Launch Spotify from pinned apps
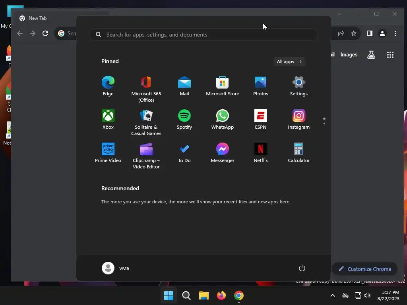Viewport: 407px width, 305px height. (x=184, y=120)
